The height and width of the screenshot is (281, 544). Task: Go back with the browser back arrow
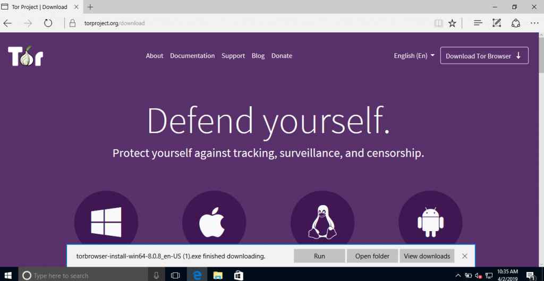point(7,23)
